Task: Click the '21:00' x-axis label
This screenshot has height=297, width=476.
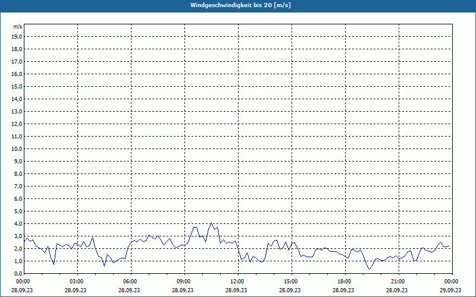Action: tap(399, 282)
